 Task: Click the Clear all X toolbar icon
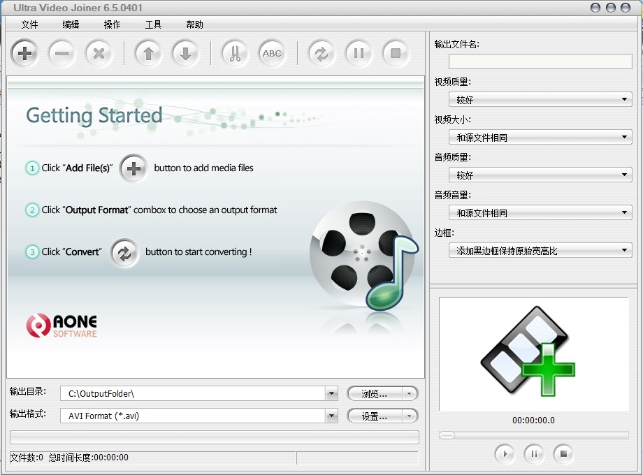click(x=99, y=54)
